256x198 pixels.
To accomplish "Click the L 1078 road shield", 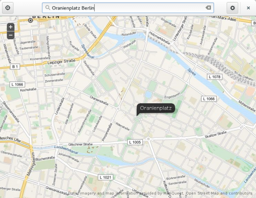I will 215,77.
